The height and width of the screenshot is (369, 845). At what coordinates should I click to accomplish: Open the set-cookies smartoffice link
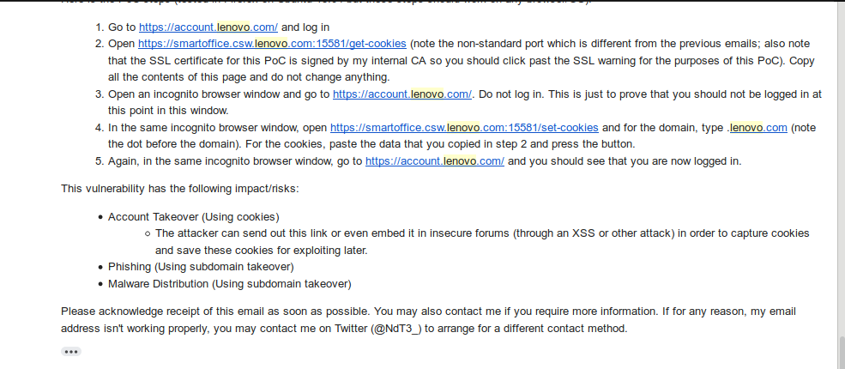tap(464, 128)
